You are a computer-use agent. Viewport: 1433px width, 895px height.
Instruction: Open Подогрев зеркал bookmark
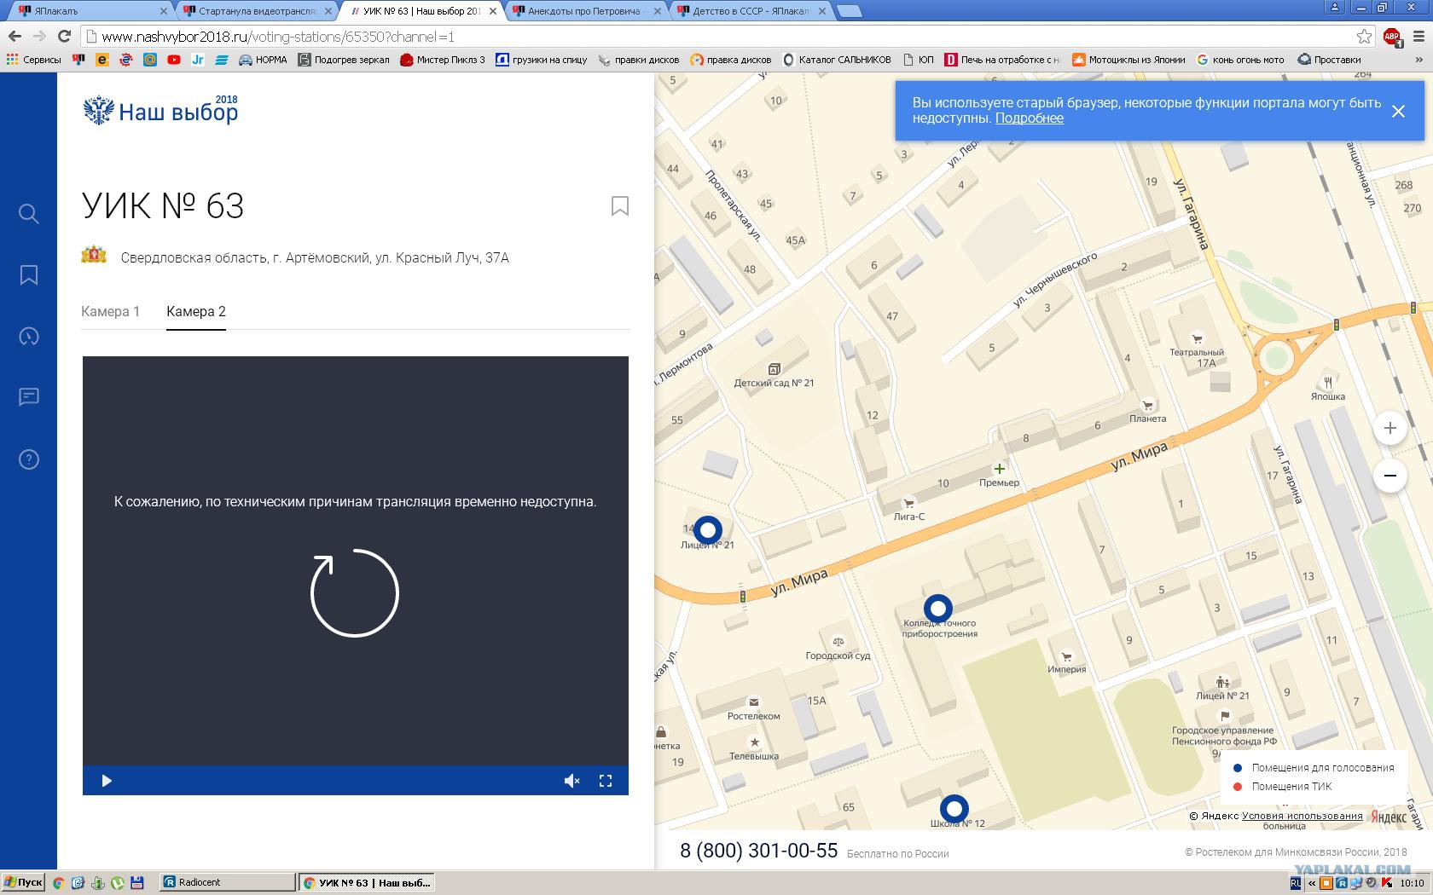point(344,60)
